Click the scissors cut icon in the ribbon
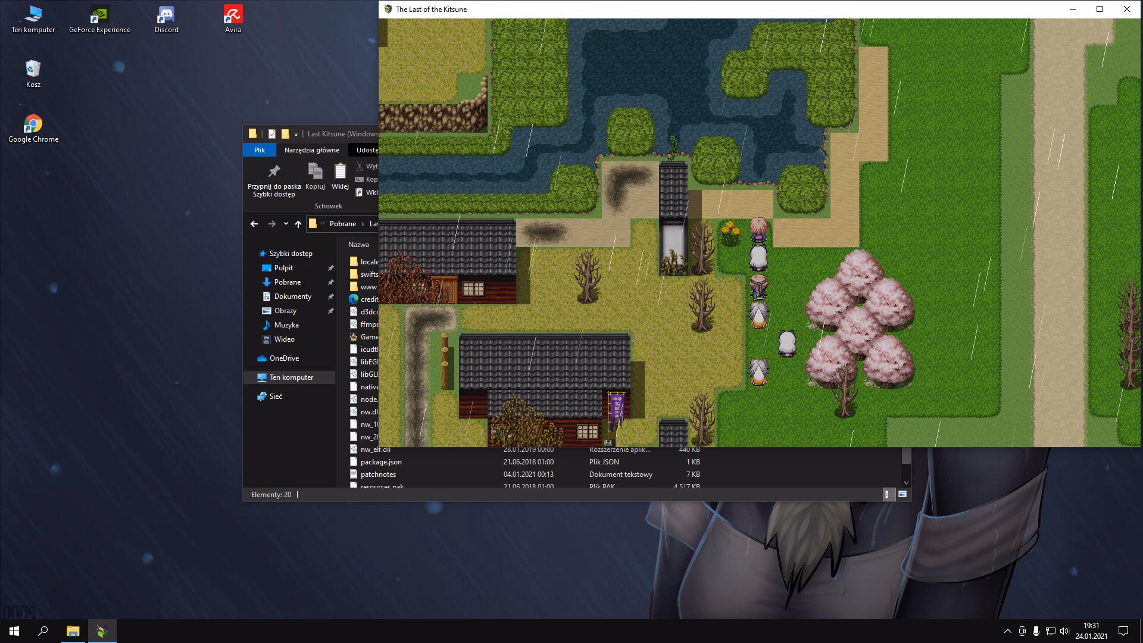Screen dimensions: 1143x643 pyautogui.click(x=360, y=166)
